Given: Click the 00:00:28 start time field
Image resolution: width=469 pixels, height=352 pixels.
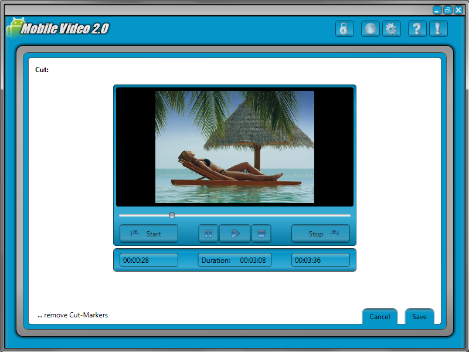Looking at the screenshot, I should (149, 260).
